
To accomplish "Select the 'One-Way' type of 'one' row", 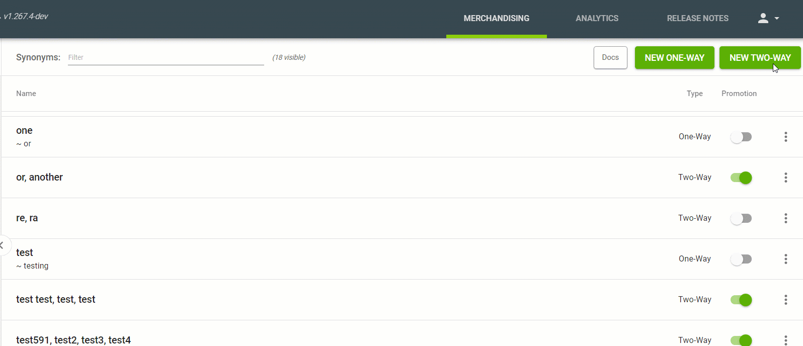I will coord(695,137).
